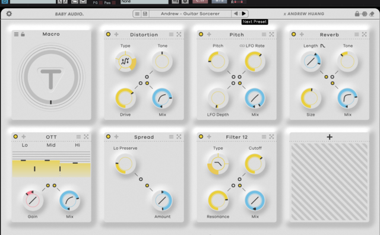Randomize the Distortion module with dice icon
380x235 pixels.
pos(179,34)
